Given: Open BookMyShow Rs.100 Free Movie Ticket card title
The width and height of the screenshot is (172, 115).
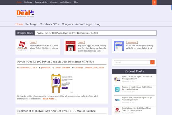Looking at the screenshot, I should tap(44, 48).
